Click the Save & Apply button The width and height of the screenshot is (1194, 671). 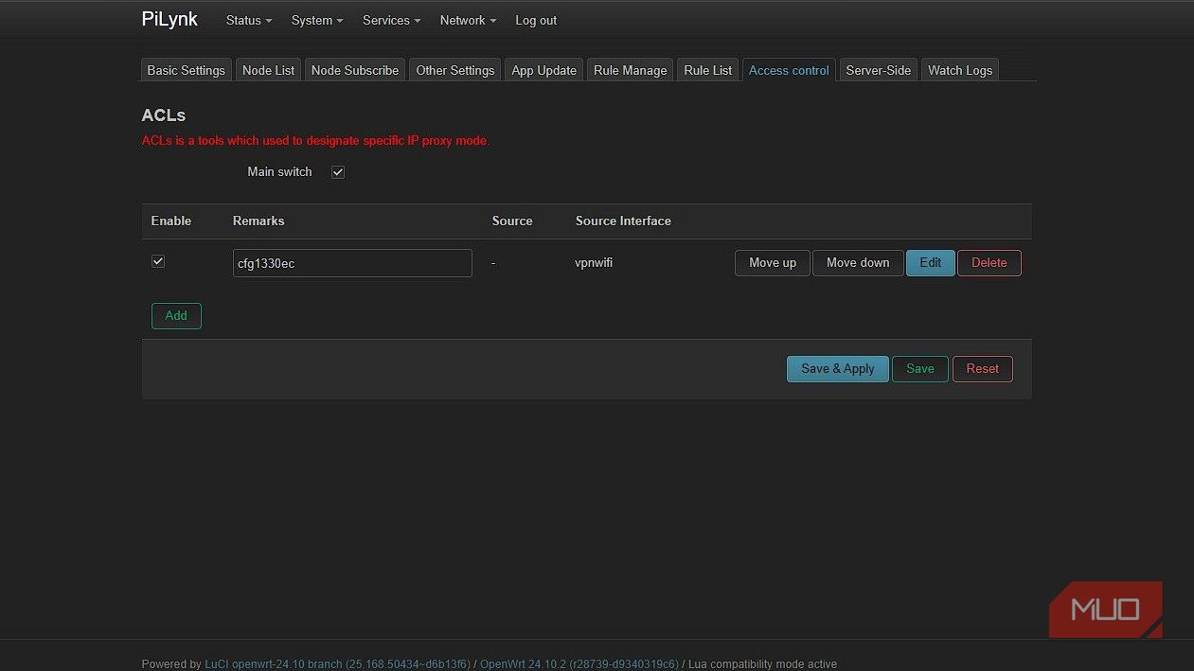838,369
